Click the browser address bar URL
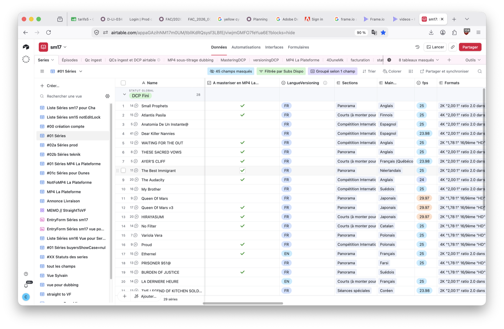This screenshot has width=504, height=329. [x=203, y=33]
